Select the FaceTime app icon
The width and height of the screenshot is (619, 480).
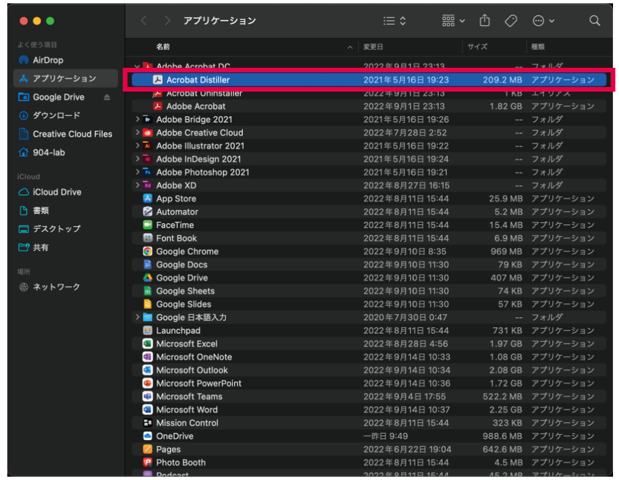pyautogui.click(x=148, y=225)
